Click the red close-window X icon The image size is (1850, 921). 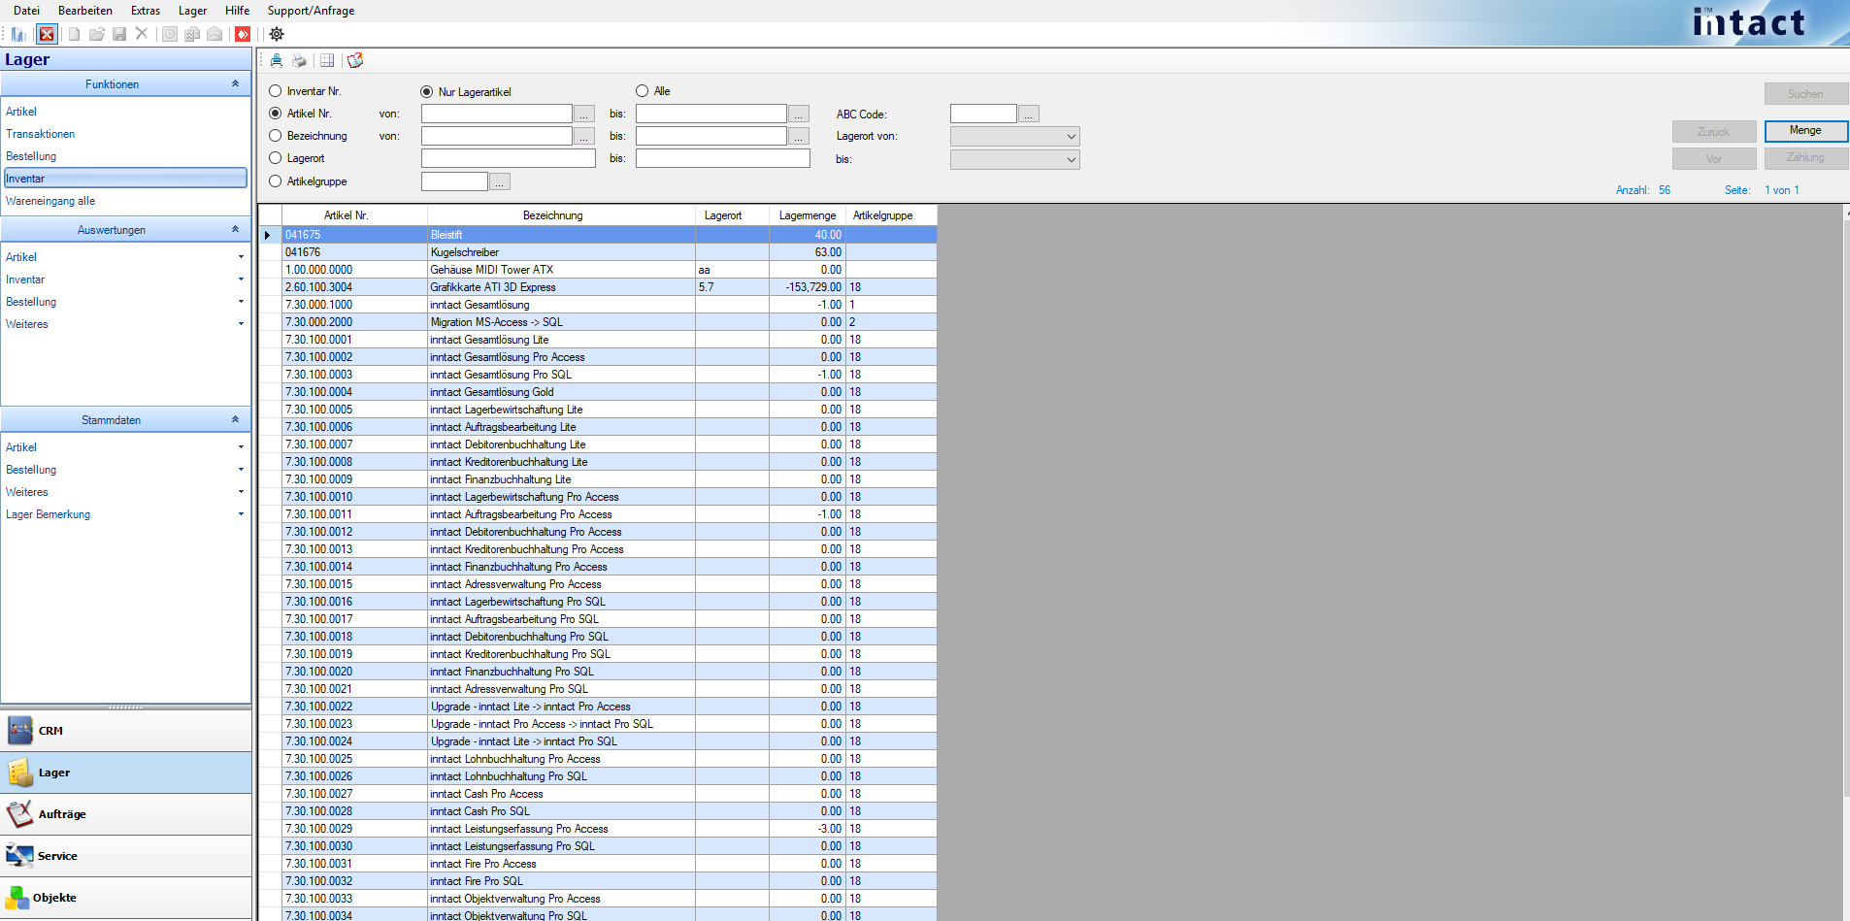(x=47, y=34)
